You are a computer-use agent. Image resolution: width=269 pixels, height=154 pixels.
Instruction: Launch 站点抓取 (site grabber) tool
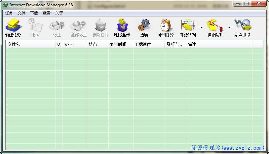(242, 28)
